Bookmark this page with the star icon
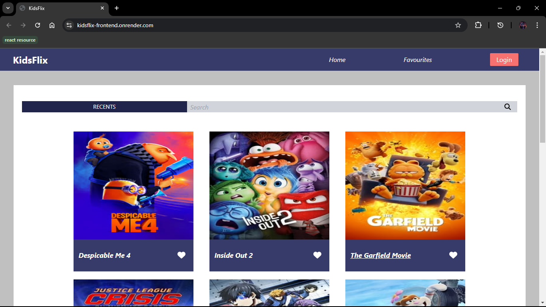This screenshot has height=307, width=546. 458,25
